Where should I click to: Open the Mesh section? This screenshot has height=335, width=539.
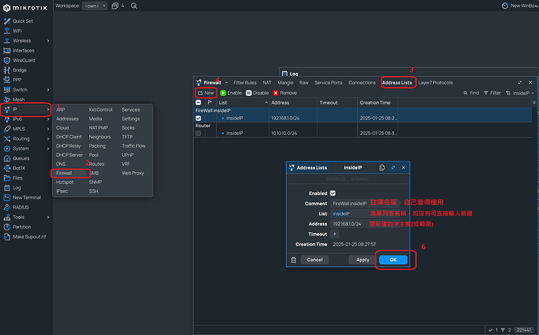click(15, 99)
